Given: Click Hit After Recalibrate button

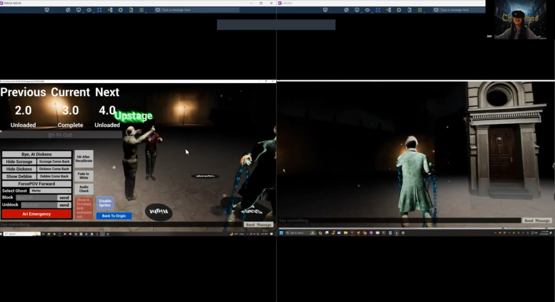Looking at the screenshot, I should (x=84, y=159).
